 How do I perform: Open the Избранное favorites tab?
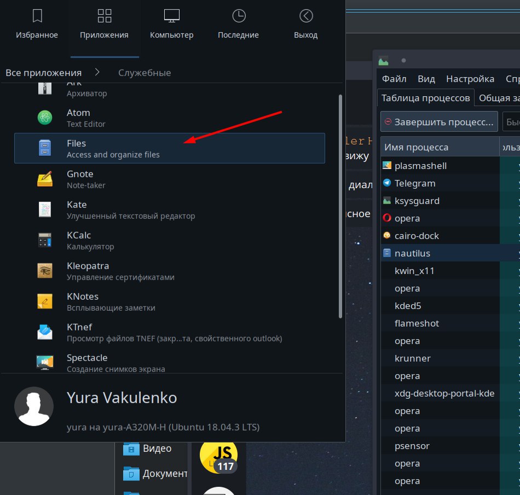point(37,25)
